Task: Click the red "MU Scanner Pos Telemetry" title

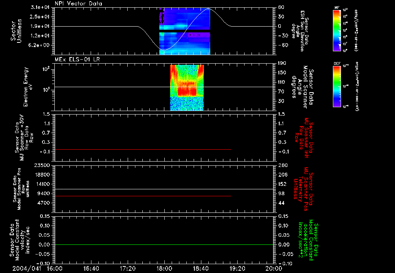Action: (x=303, y=189)
